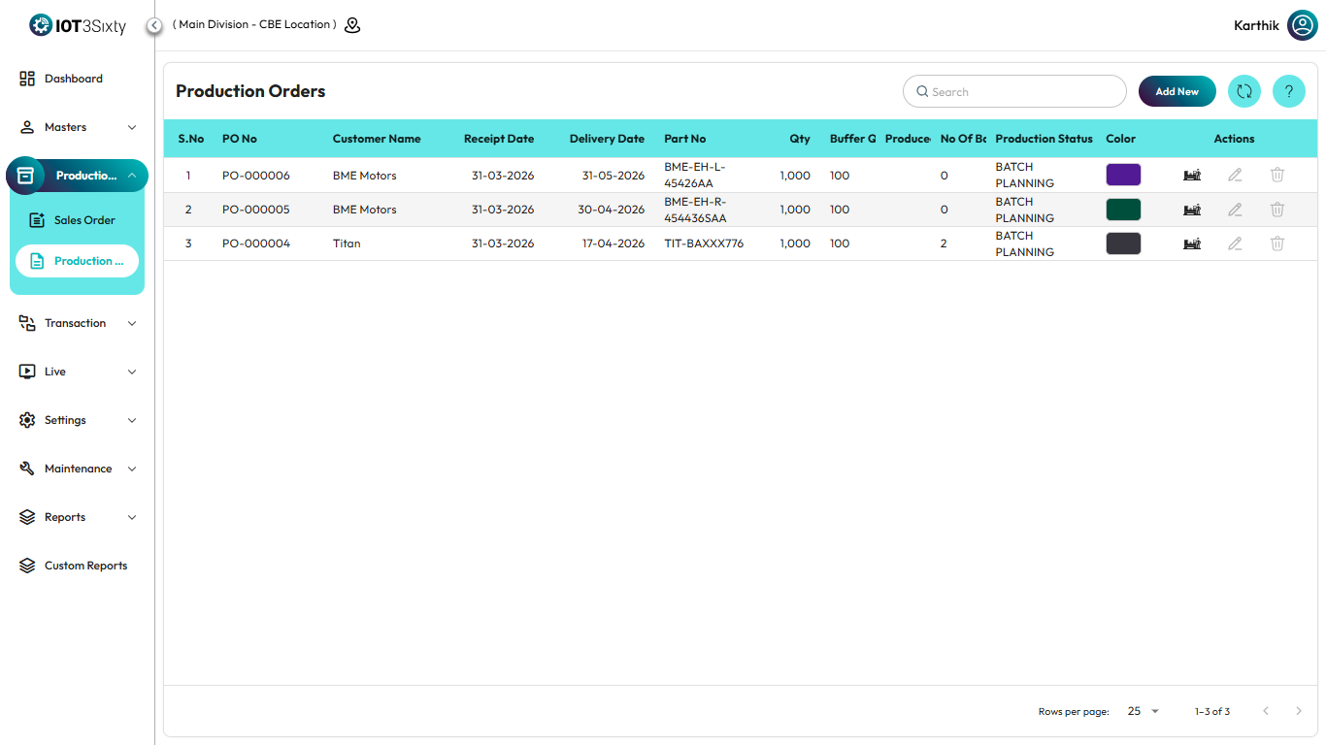Click batch planning icon for Titan order

coord(1191,243)
